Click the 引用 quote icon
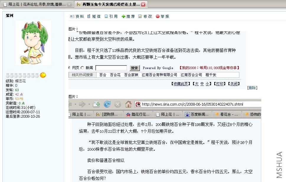The width and height of the screenshot is (286, 182). (106, 16)
